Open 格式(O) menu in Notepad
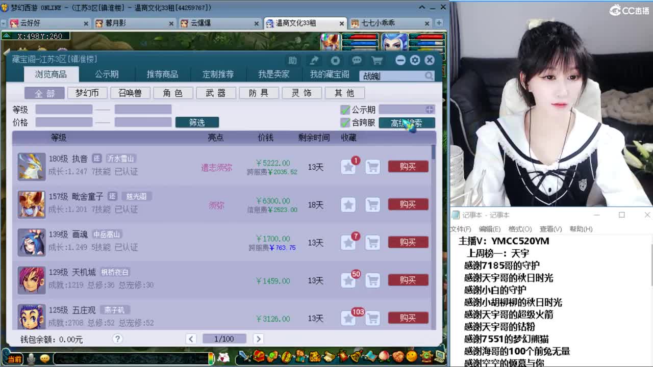Screen dimensions: 653x367 (x=520, y=229)
